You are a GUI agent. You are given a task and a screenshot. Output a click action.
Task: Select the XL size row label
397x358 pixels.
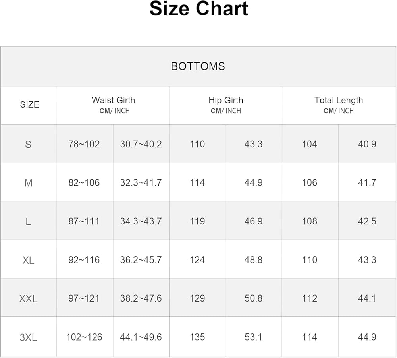(28, 260)
